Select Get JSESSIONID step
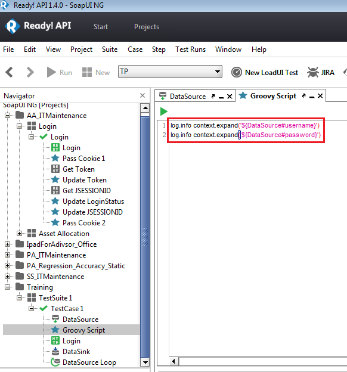347x372 pixels. click(x=86, y=191)
